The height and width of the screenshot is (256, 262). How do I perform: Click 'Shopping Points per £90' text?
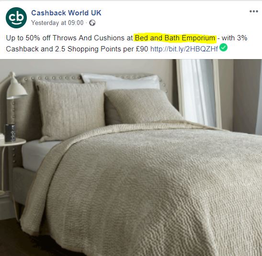108,49
